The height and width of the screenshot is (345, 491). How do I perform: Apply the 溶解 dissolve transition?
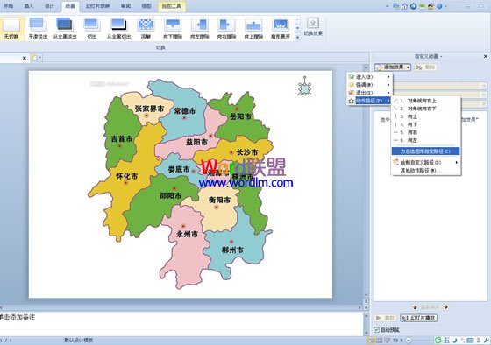[146, 29]
